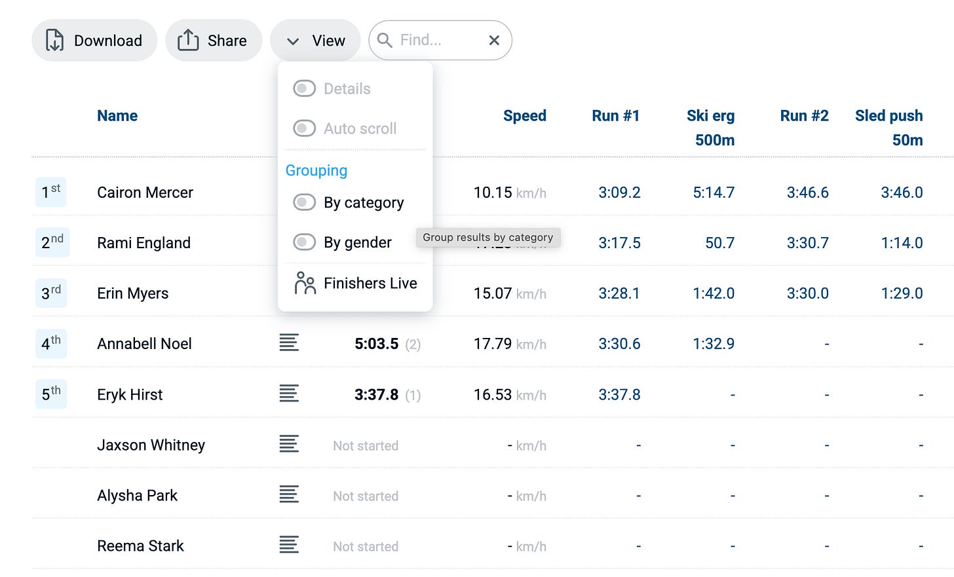Image resolution: width=954 pixels, height=577 pixels.
Task: Open details icon for Eryk Hirst
Action: tap(289, 393)
